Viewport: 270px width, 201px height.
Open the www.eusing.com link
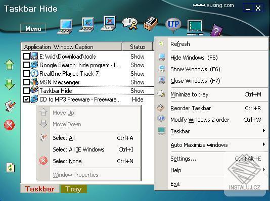[213, 6]
